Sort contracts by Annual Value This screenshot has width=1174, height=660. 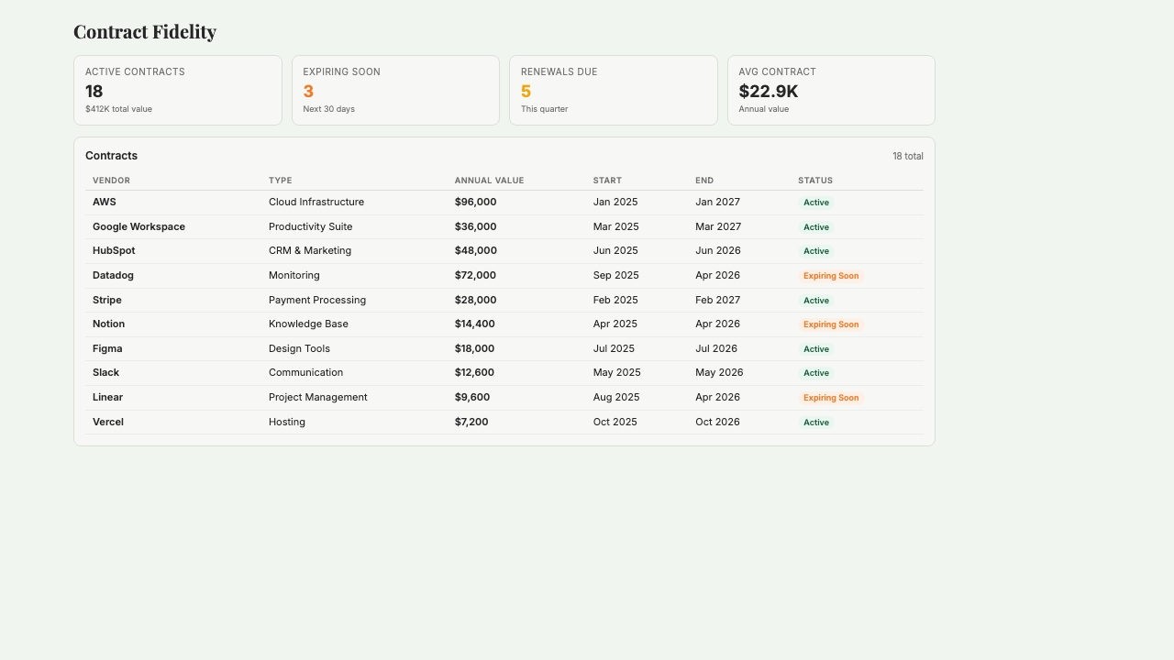coord(489,181)
